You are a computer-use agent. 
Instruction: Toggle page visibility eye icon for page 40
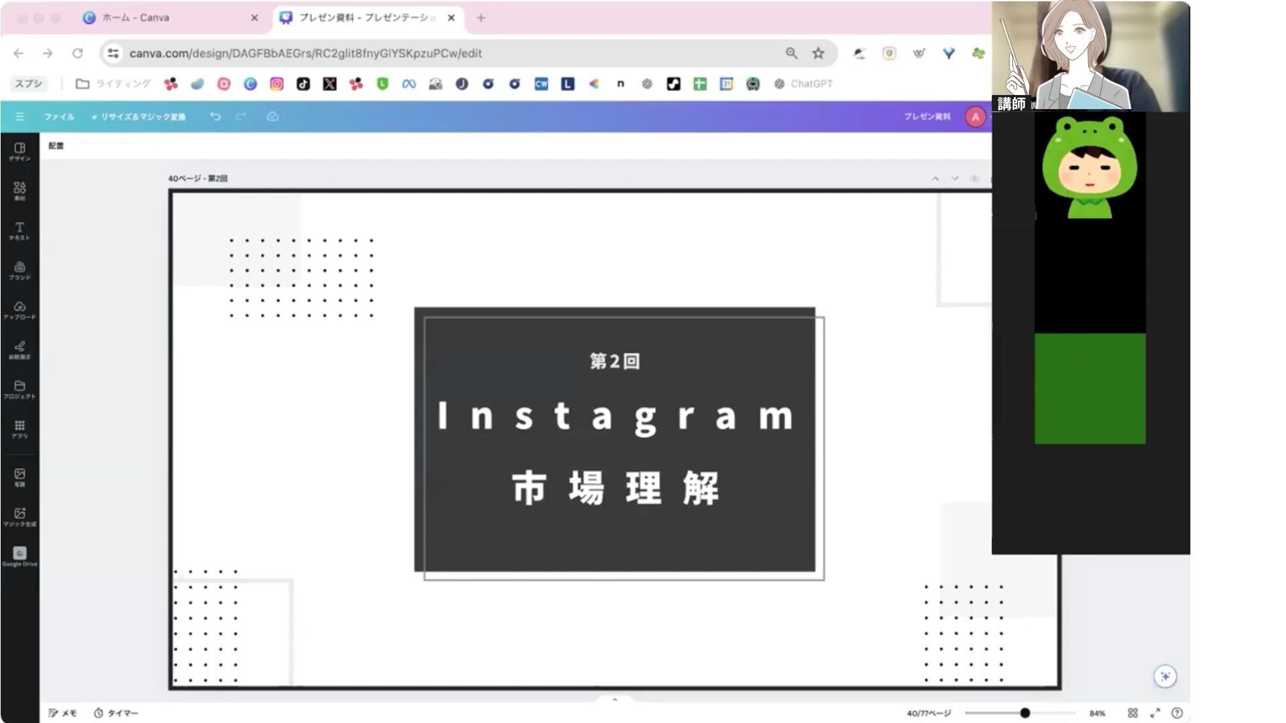pos(975,179)
